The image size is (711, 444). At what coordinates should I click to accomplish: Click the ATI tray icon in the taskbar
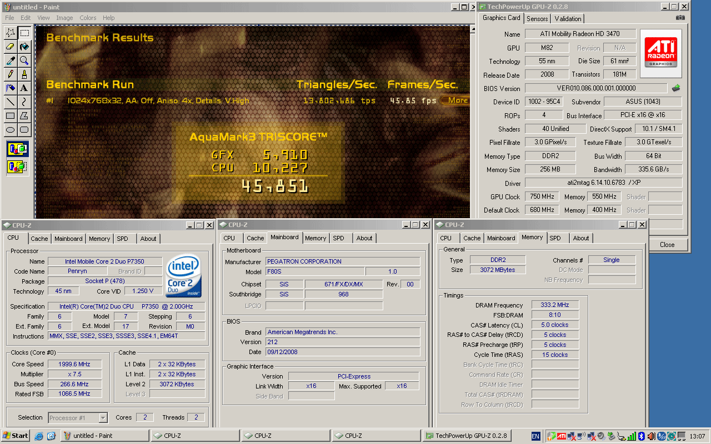tap(562, 436)
